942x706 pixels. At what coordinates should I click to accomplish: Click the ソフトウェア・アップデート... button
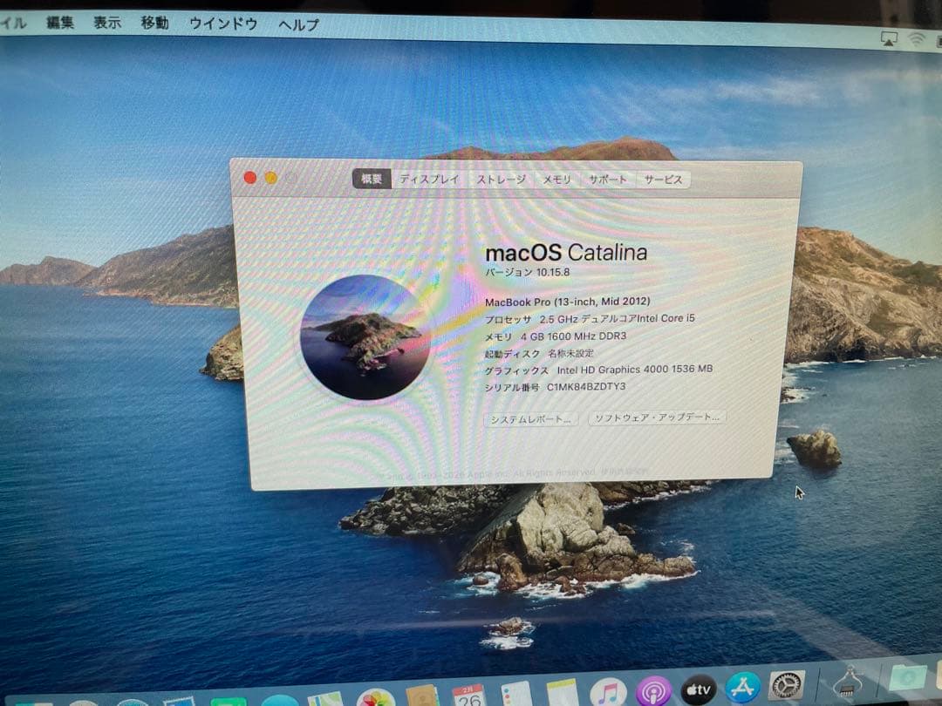tap(657, 417)
